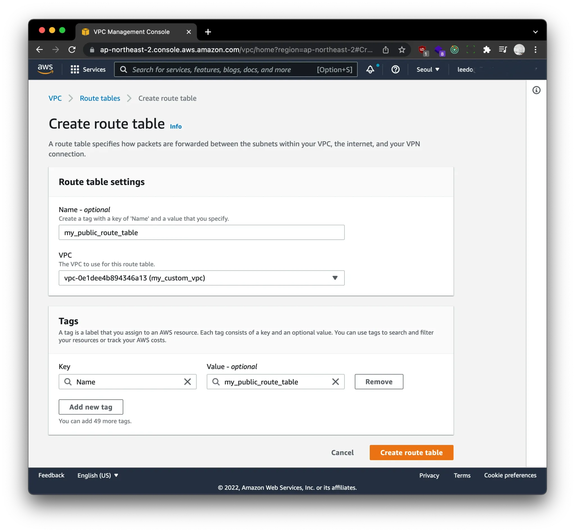Open the info side panel icon
The height and width of the screenshot is (532, 575).
(x=536, y=90)
